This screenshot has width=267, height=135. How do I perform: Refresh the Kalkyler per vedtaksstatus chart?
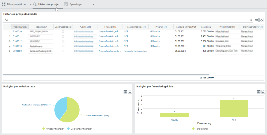click(x=130, y=92)
